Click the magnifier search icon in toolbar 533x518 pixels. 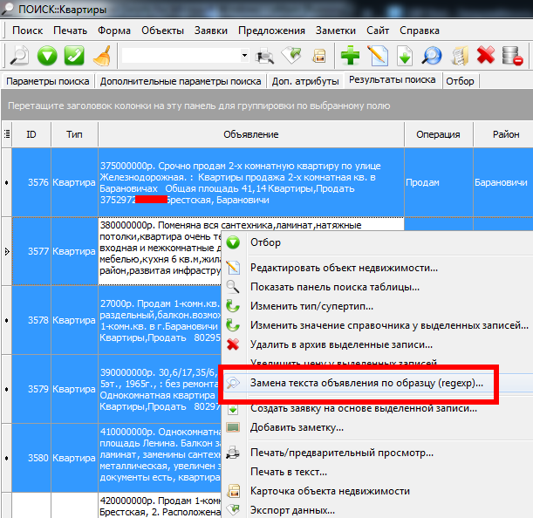pos(18,56)
